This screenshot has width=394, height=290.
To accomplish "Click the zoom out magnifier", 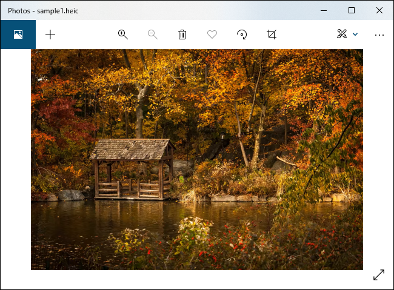I will pos(153,35).
